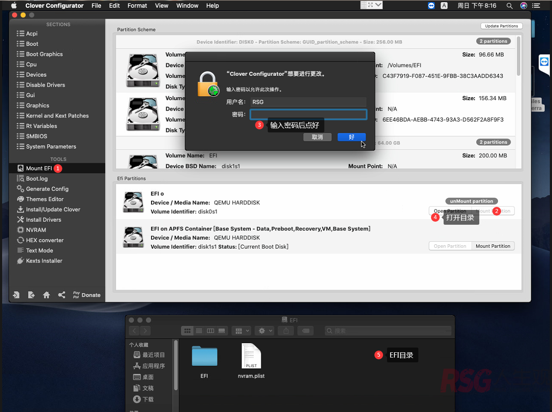Switch Finder EFI window to column view
Image resolution: width=552 pixels, height=412 pixels.
click(x=210, y=331)
